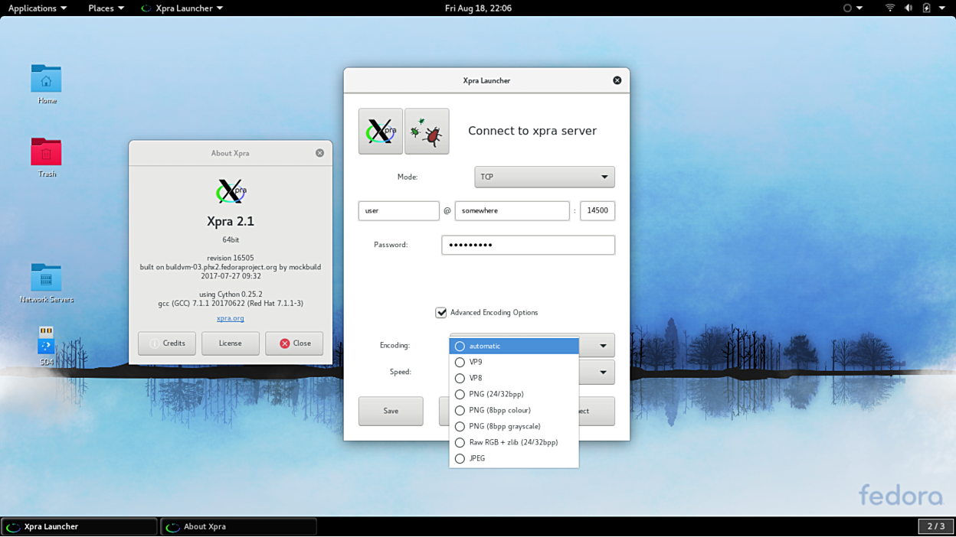Choose JPEG encoding radio option
Viewport: 956px width, 537px height.
[476, 459]
